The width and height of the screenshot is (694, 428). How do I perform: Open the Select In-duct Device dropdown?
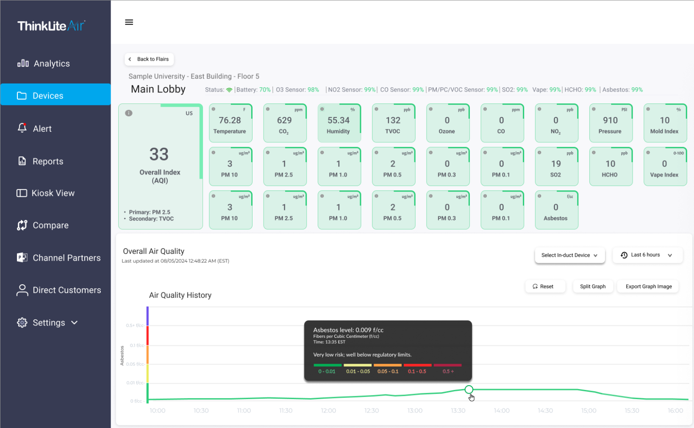[x=569, y=255]
